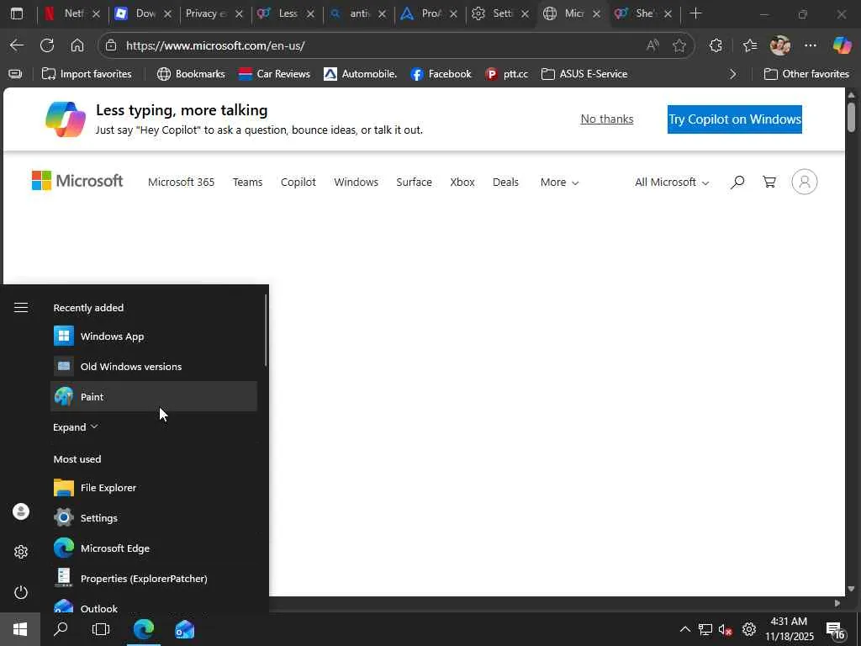Click the Microsoft logo on the page
This screenshot has width=861, height=646.
pos(77,181)
